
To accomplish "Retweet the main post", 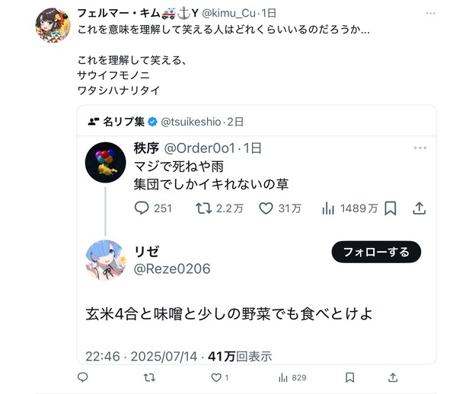I will point(149,377).
